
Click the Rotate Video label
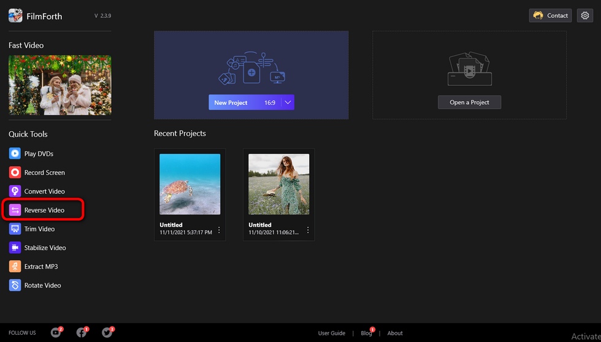tap(42, 285)
